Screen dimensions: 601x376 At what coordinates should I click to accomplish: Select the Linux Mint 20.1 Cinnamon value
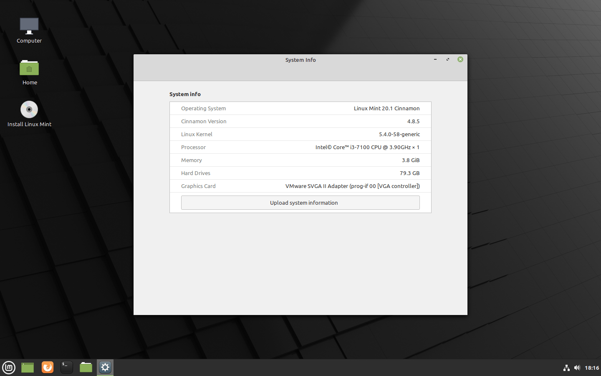point(387,108)
